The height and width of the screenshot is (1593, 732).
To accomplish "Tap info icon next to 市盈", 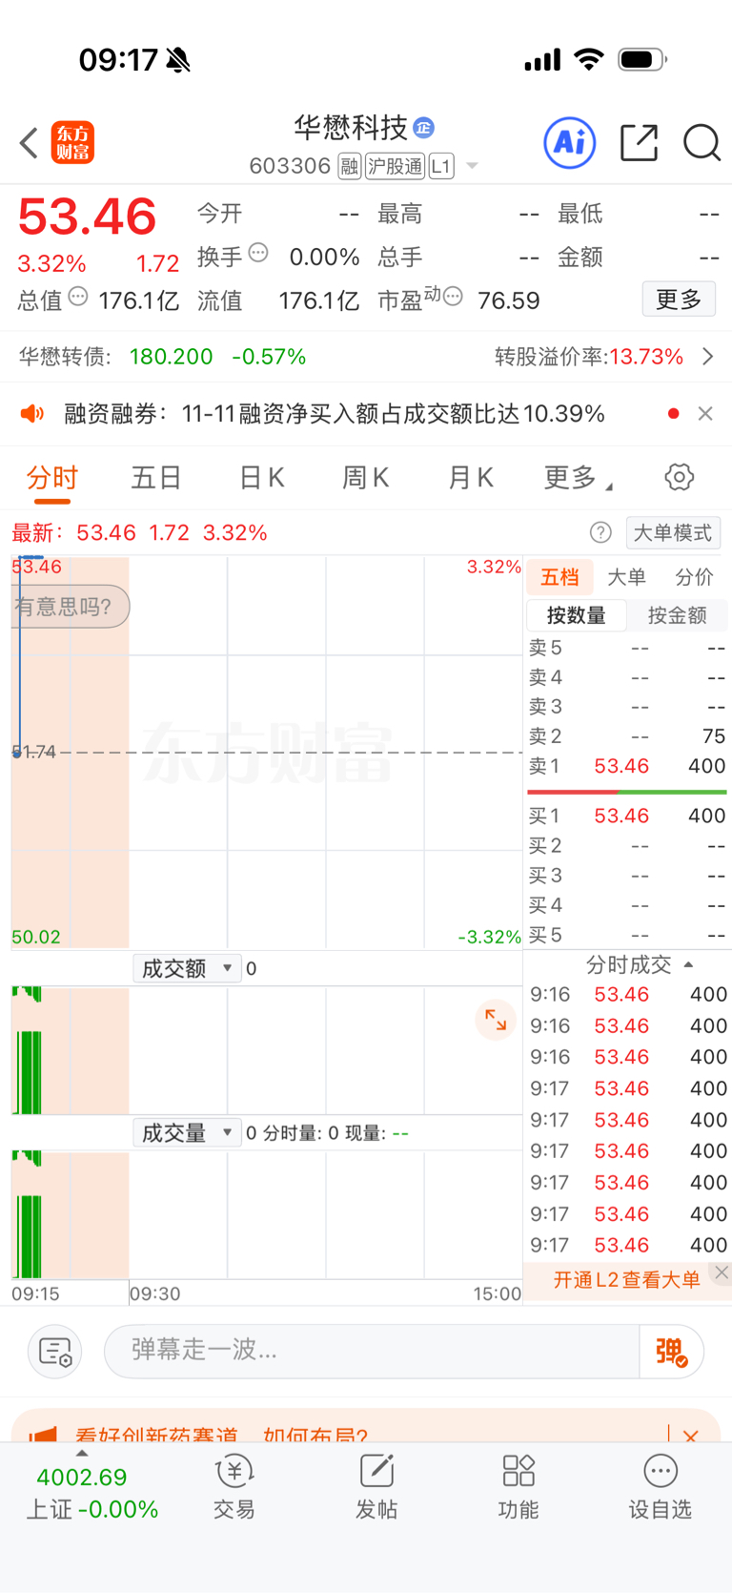I will 454,297.
